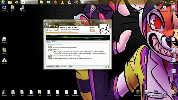Click the speaker icon beside Volume
This screenshot has height=100, width=178.
pos(47,30)
